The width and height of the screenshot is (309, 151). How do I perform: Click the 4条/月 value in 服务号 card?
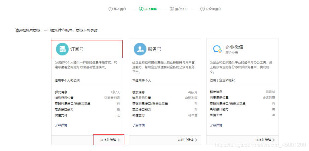[x=193, y=92]
